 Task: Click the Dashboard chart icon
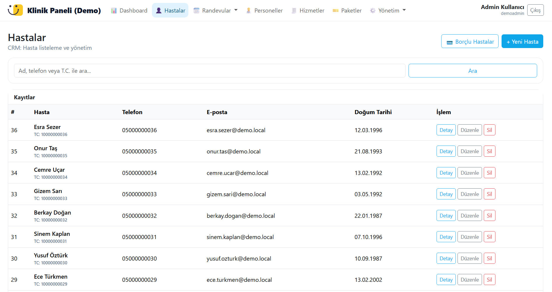coord(114,11)
